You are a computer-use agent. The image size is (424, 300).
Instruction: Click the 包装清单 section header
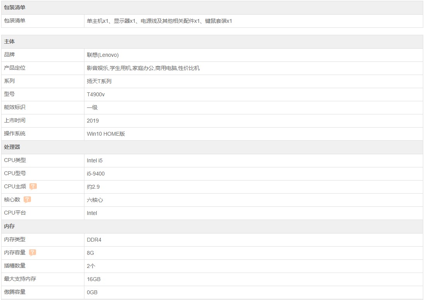(15, 8)
